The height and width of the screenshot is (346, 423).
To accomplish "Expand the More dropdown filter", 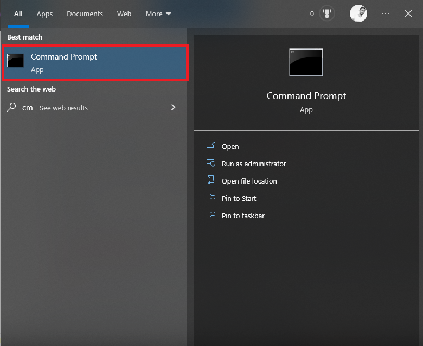I will click(x=158, y=14).
